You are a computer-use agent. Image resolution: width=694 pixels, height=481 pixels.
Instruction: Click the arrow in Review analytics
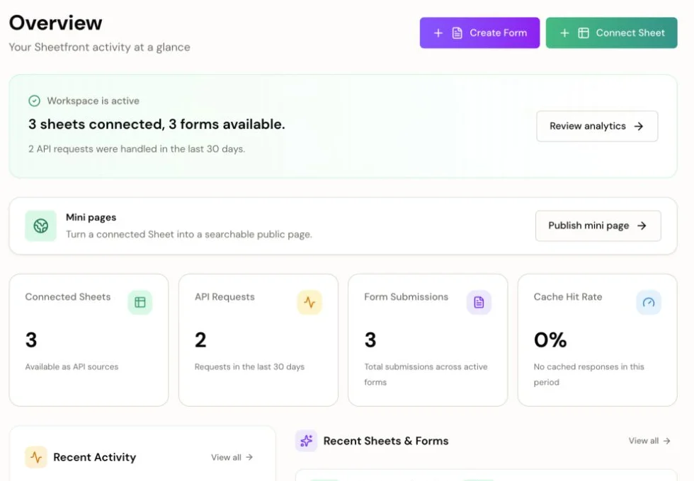coord(638,127)
